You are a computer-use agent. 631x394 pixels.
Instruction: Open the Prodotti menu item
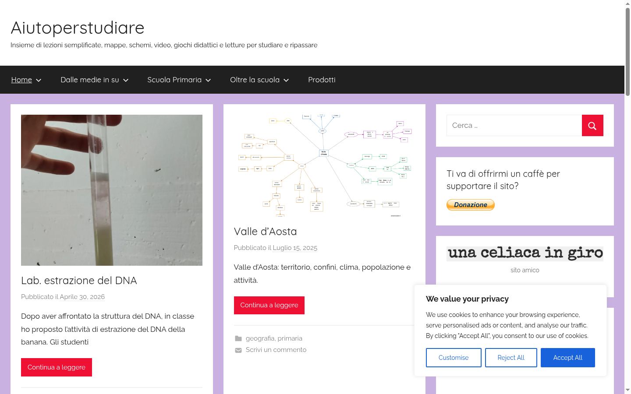pyautogui.click(x=322, y=80)
